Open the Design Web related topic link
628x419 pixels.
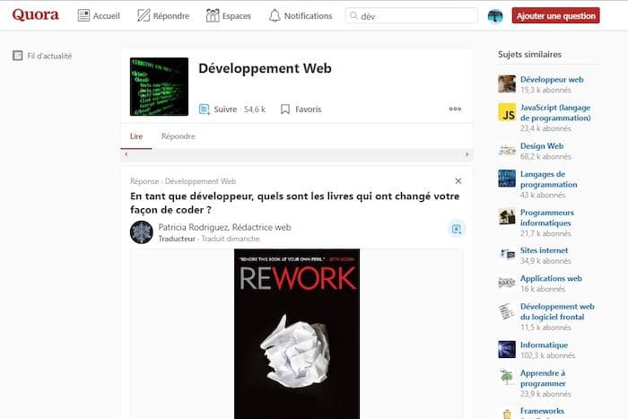click(x=542, y=145)
